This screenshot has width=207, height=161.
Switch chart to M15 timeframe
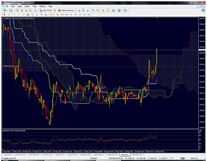(x=62, y=15)
